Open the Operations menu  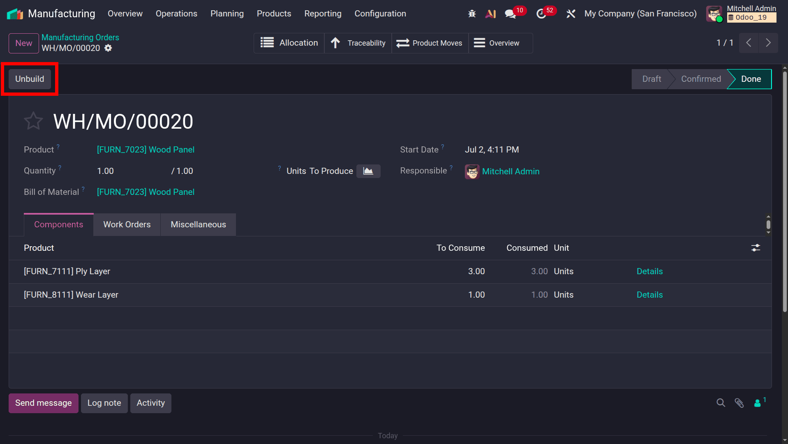176,14
